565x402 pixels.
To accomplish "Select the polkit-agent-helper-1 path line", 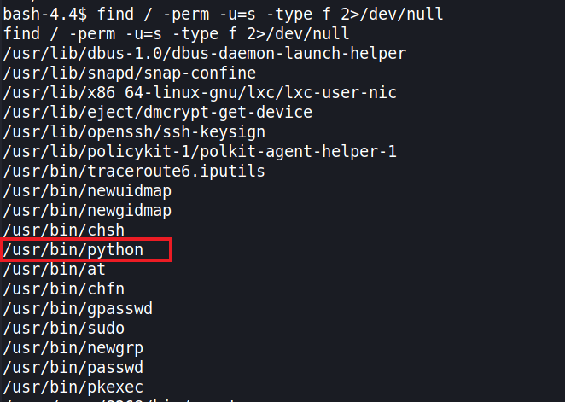I will [x=200, y=152].
